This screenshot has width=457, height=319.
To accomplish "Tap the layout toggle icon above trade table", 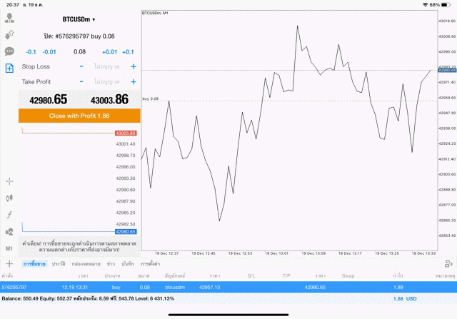I will tap(448, 263).
